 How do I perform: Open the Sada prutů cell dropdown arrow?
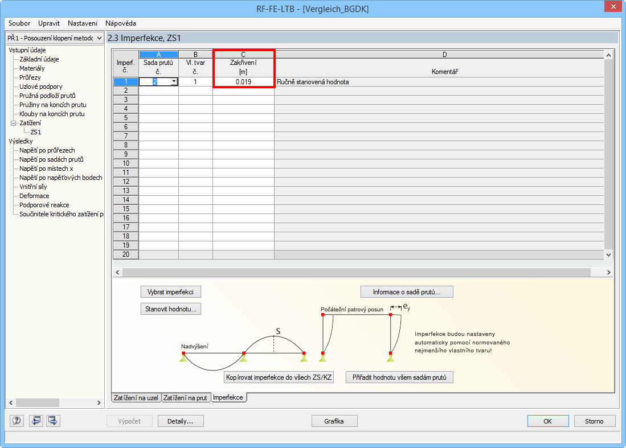[174, 82]
